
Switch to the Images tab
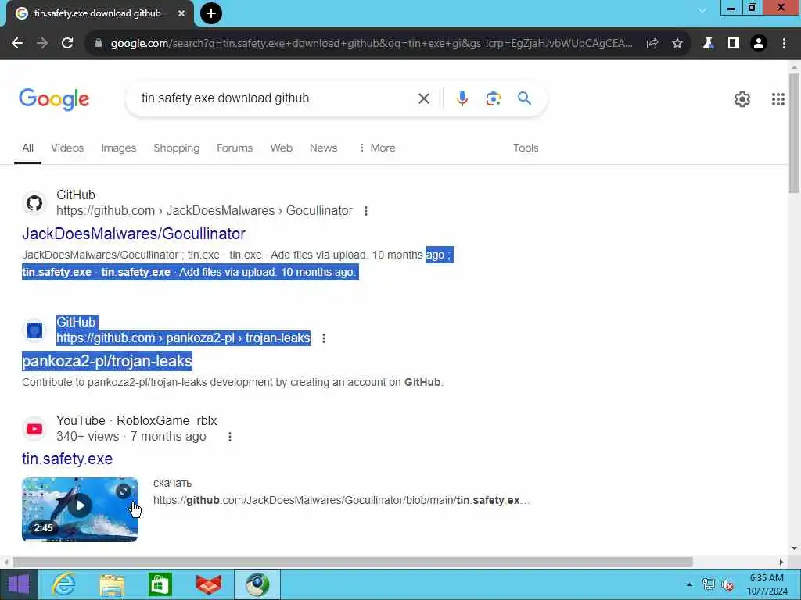(x=119, y=148)
